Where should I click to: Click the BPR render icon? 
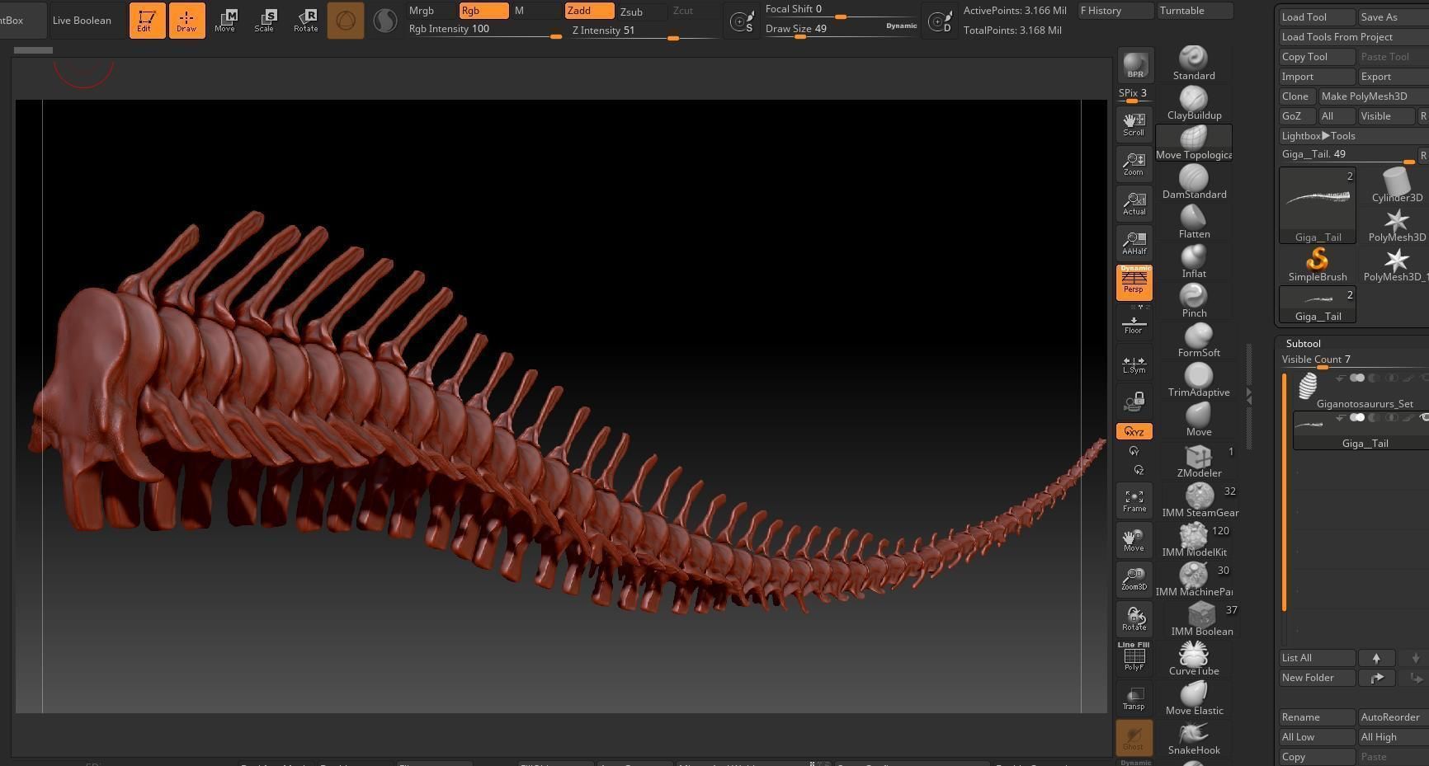tap(1135, 65)
